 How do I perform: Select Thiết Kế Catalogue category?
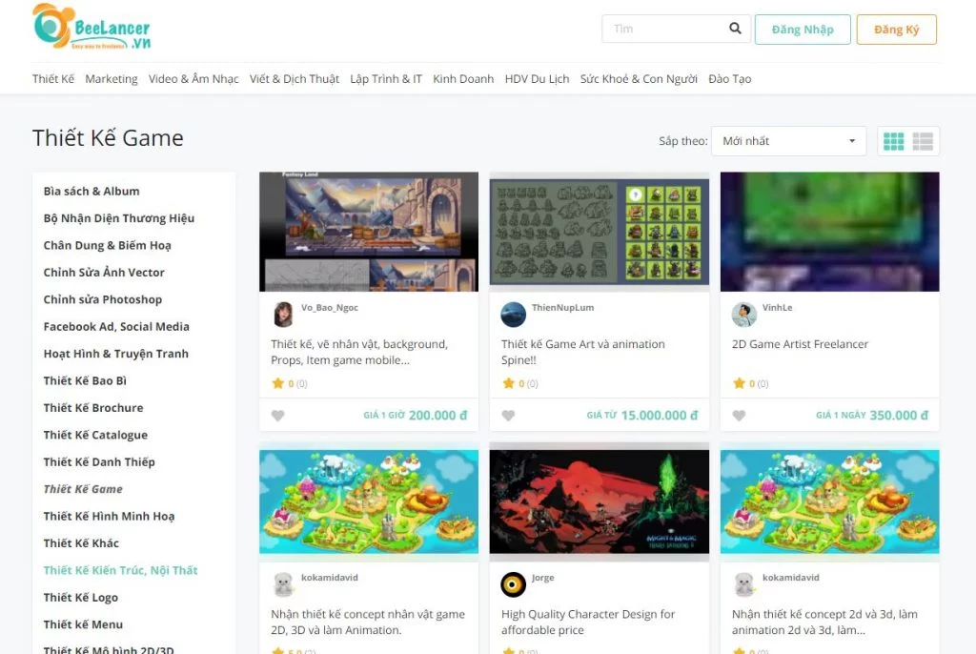click(95, 435)
